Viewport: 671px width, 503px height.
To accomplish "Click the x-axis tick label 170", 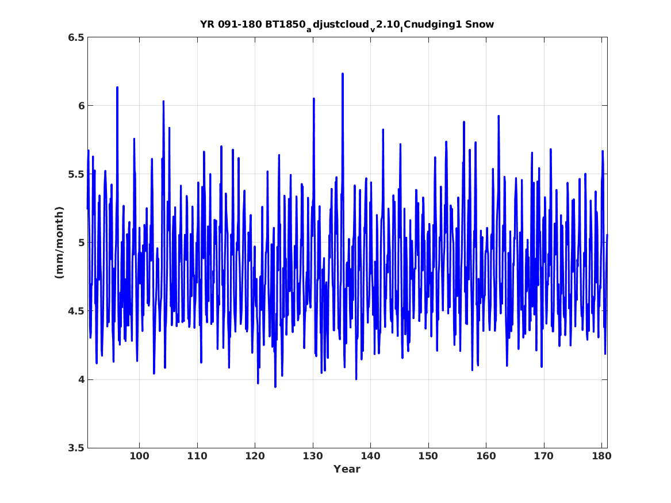I will (x=543, y=456).
